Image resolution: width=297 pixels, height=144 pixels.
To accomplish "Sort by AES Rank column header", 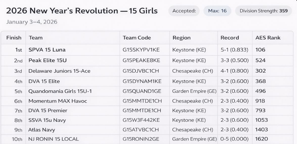I will point(268,38).
